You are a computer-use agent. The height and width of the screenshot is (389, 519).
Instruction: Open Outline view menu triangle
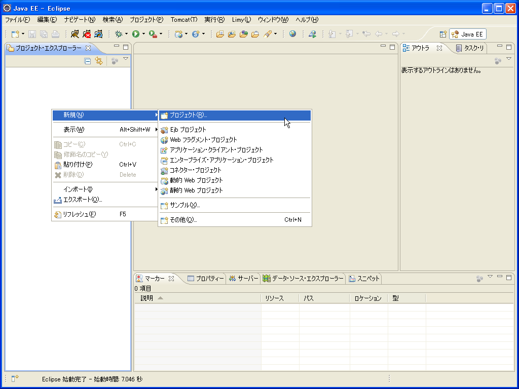pyautogui.click(x=509, y=59)
